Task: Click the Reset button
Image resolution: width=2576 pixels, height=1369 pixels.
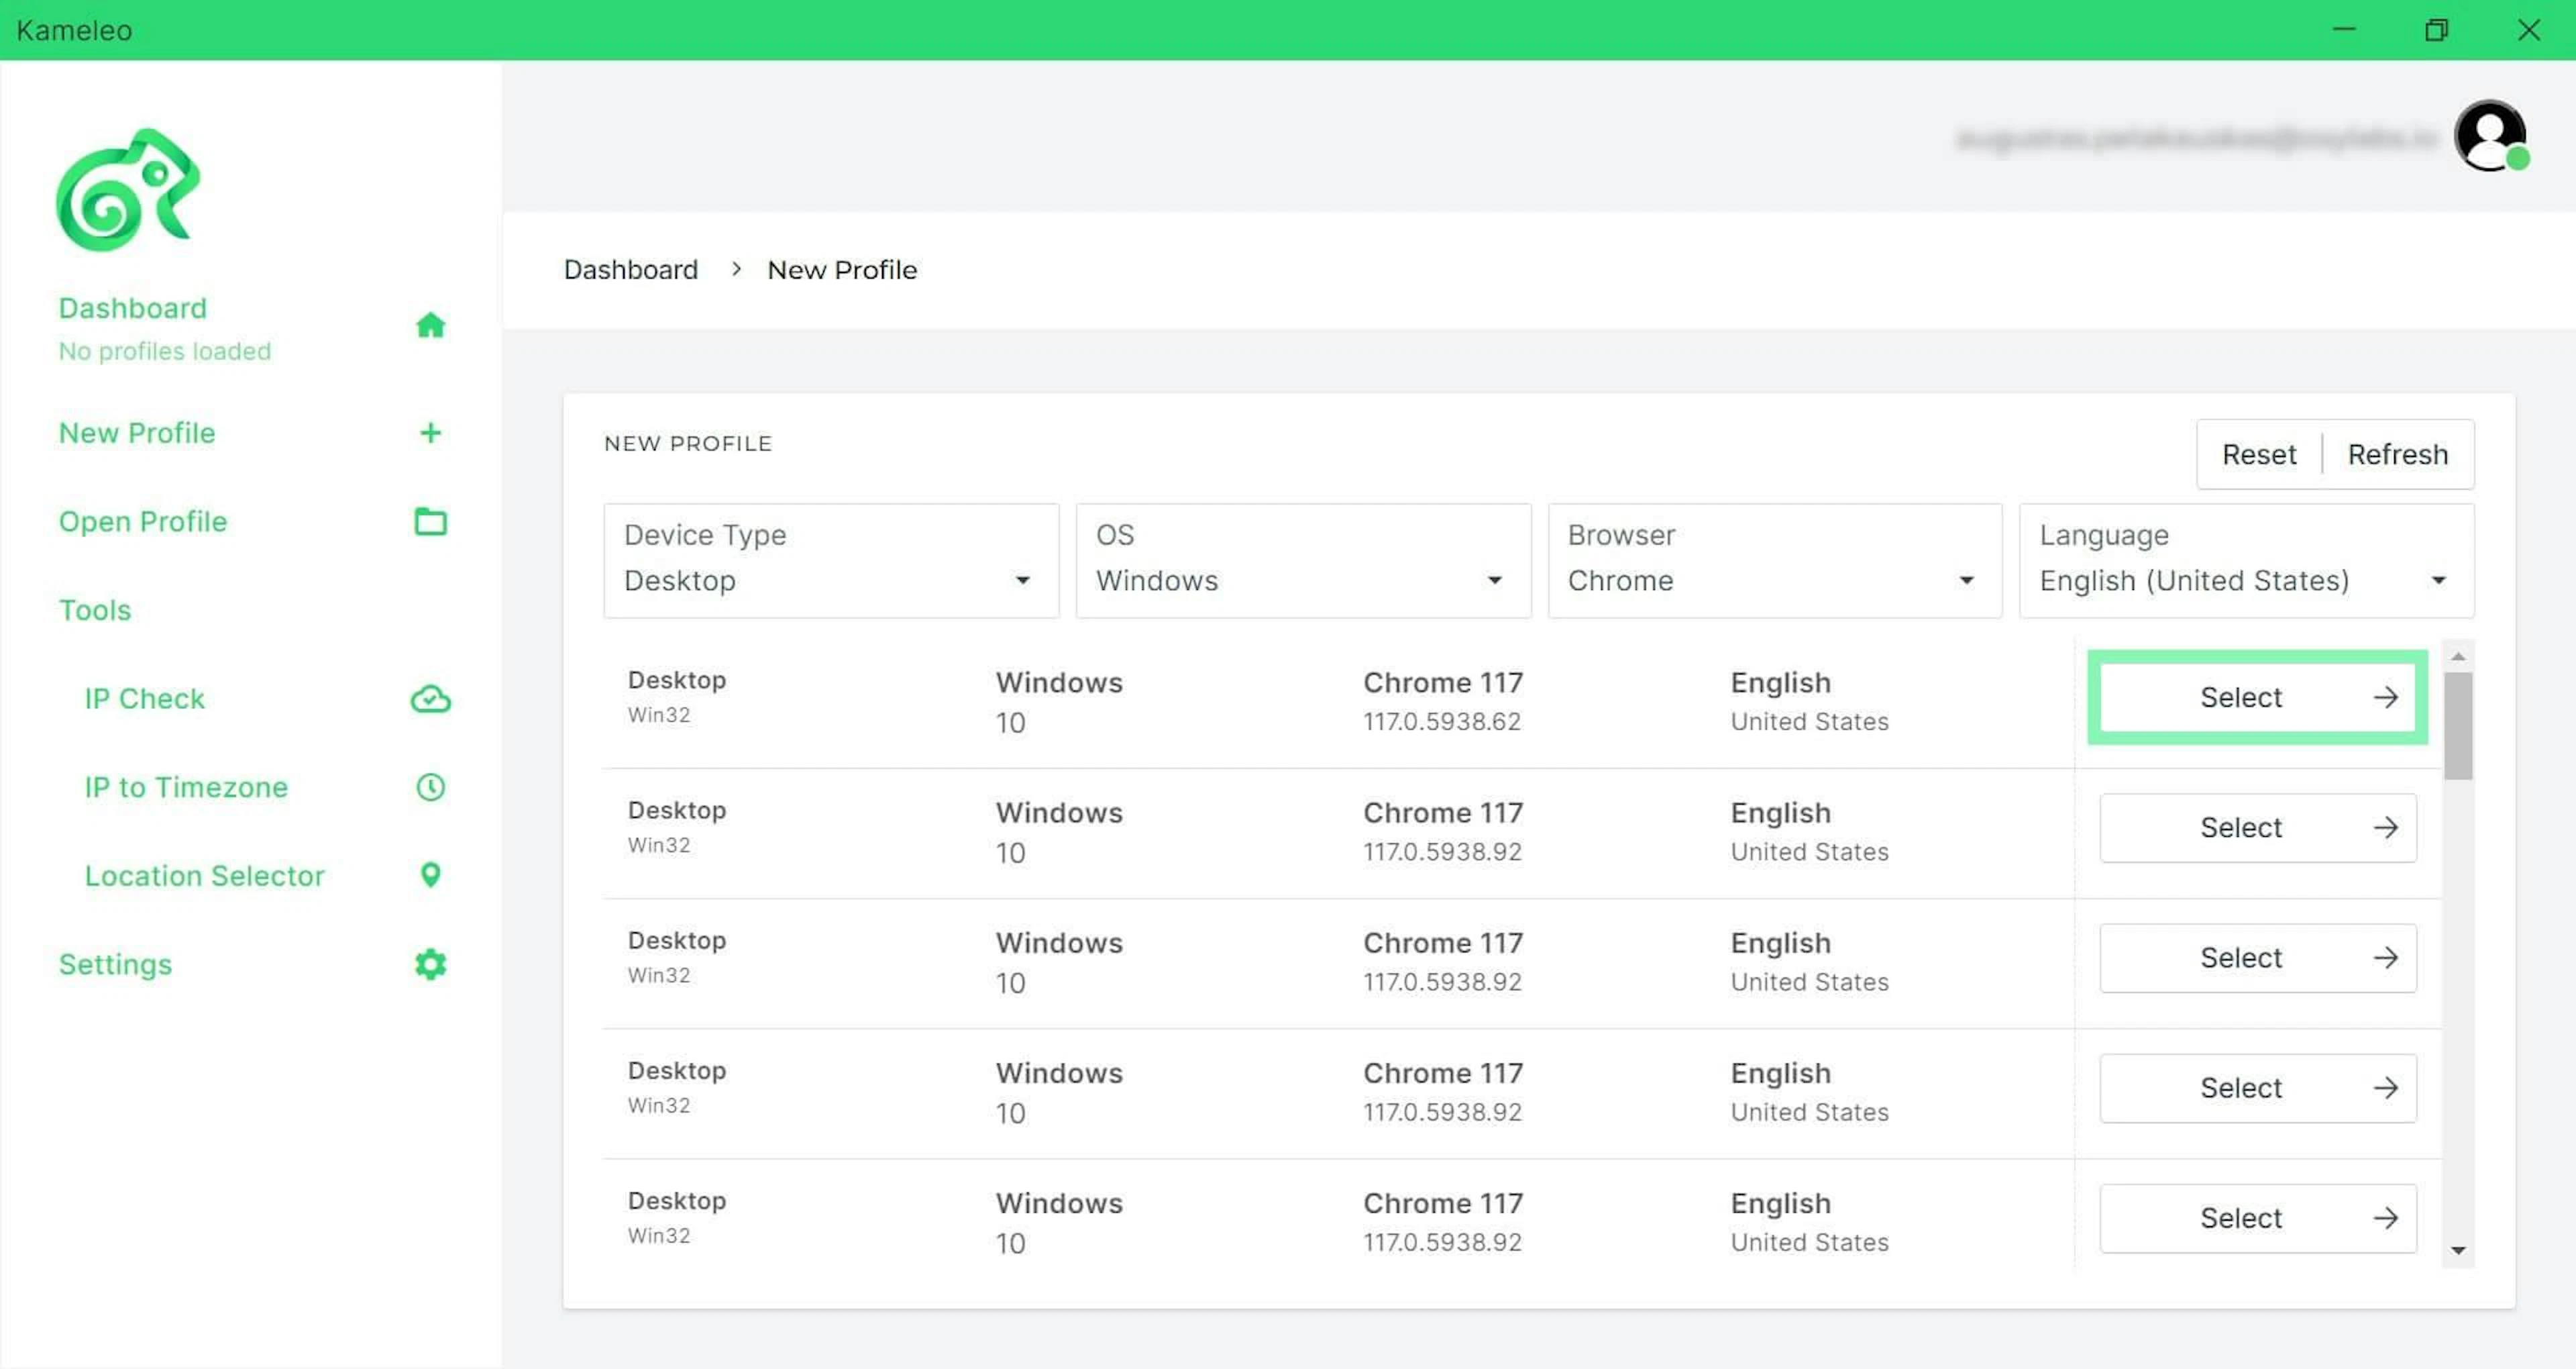Action: (x=2259, y=454)
